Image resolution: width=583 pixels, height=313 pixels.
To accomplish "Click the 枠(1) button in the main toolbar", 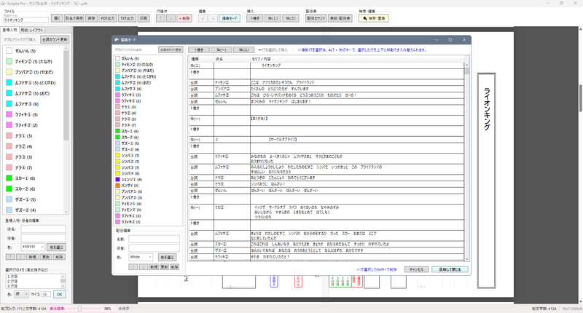I will click(273, 18).
